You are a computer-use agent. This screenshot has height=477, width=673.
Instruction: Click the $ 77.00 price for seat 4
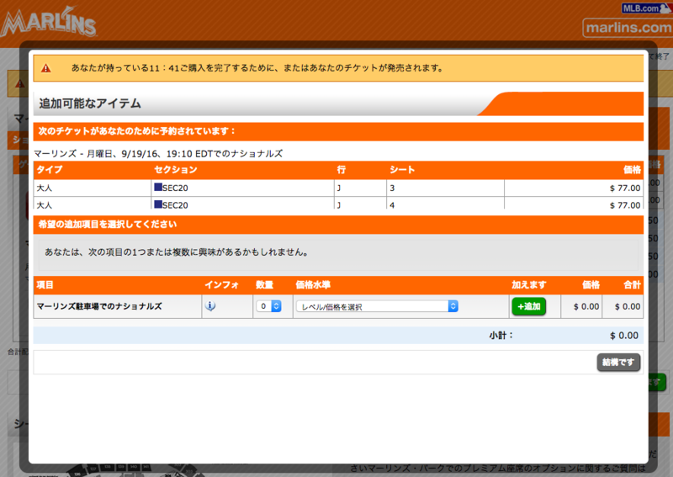click(x=625, y=205)
